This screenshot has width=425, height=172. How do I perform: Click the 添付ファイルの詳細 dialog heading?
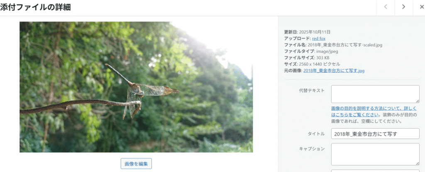point(36,7)
